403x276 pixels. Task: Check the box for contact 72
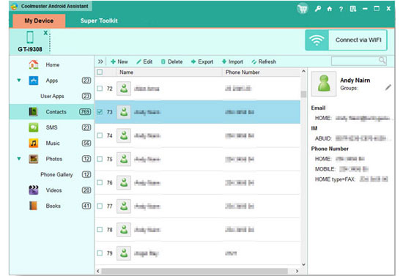click(x=100, y=89)
